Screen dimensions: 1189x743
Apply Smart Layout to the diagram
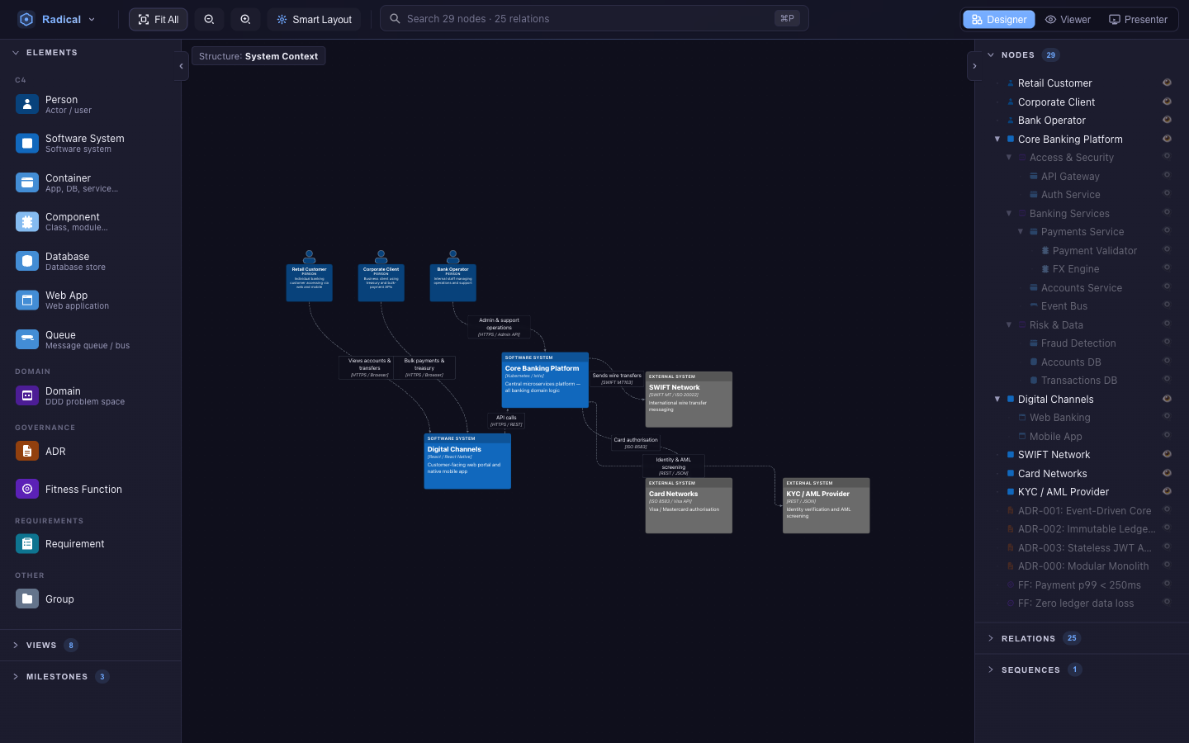click(314, 19)
